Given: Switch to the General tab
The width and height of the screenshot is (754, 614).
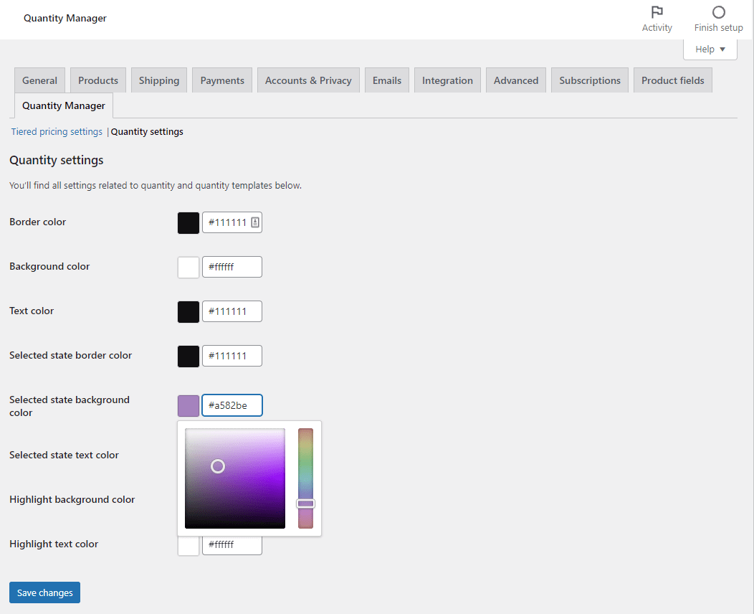Looking at the screenshot, I should coord(39,80).
